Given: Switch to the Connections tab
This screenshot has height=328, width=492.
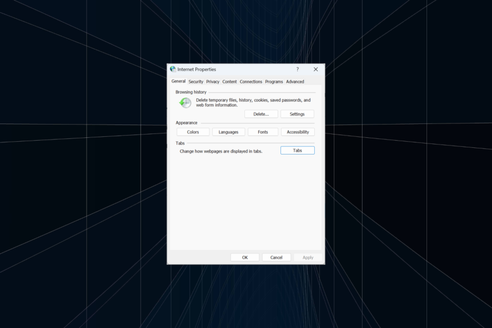Looking at the screenshot, I should pos(250,82).
